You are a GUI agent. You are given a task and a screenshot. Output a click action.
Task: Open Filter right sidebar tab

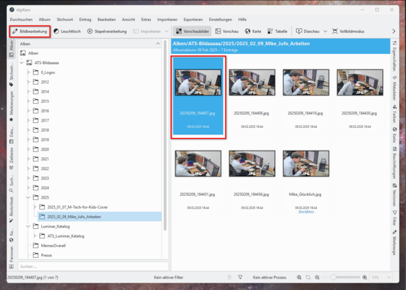click(395, 218)
